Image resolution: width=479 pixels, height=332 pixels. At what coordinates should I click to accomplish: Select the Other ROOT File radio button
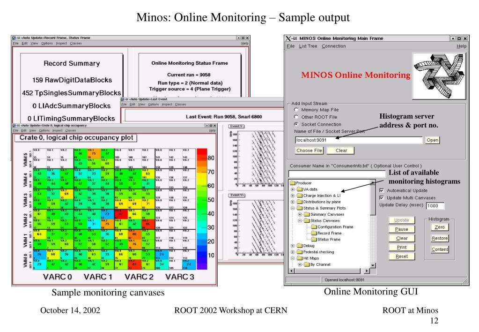pyautogui.click(x=296, y=117)
